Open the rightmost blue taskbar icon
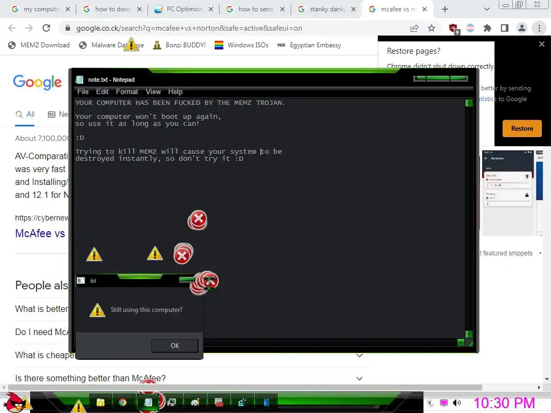This screenshot has height=413, width=551. click(x=266, y=402)
